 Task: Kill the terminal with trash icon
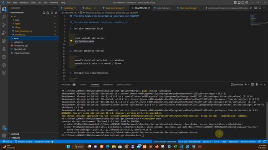point(257,85)
